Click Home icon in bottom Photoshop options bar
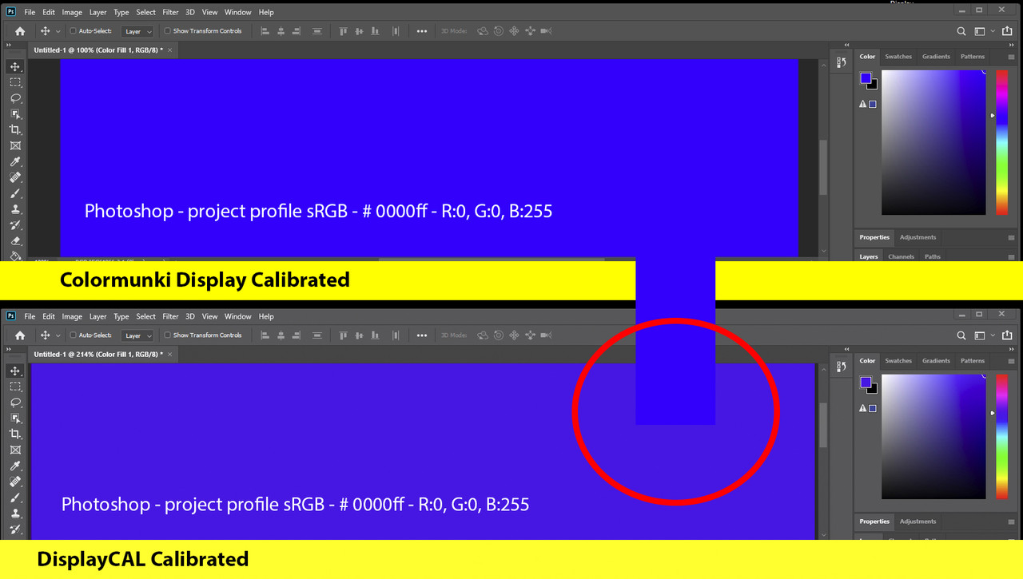Viewport: 1023px width, 579px height. 20,335
